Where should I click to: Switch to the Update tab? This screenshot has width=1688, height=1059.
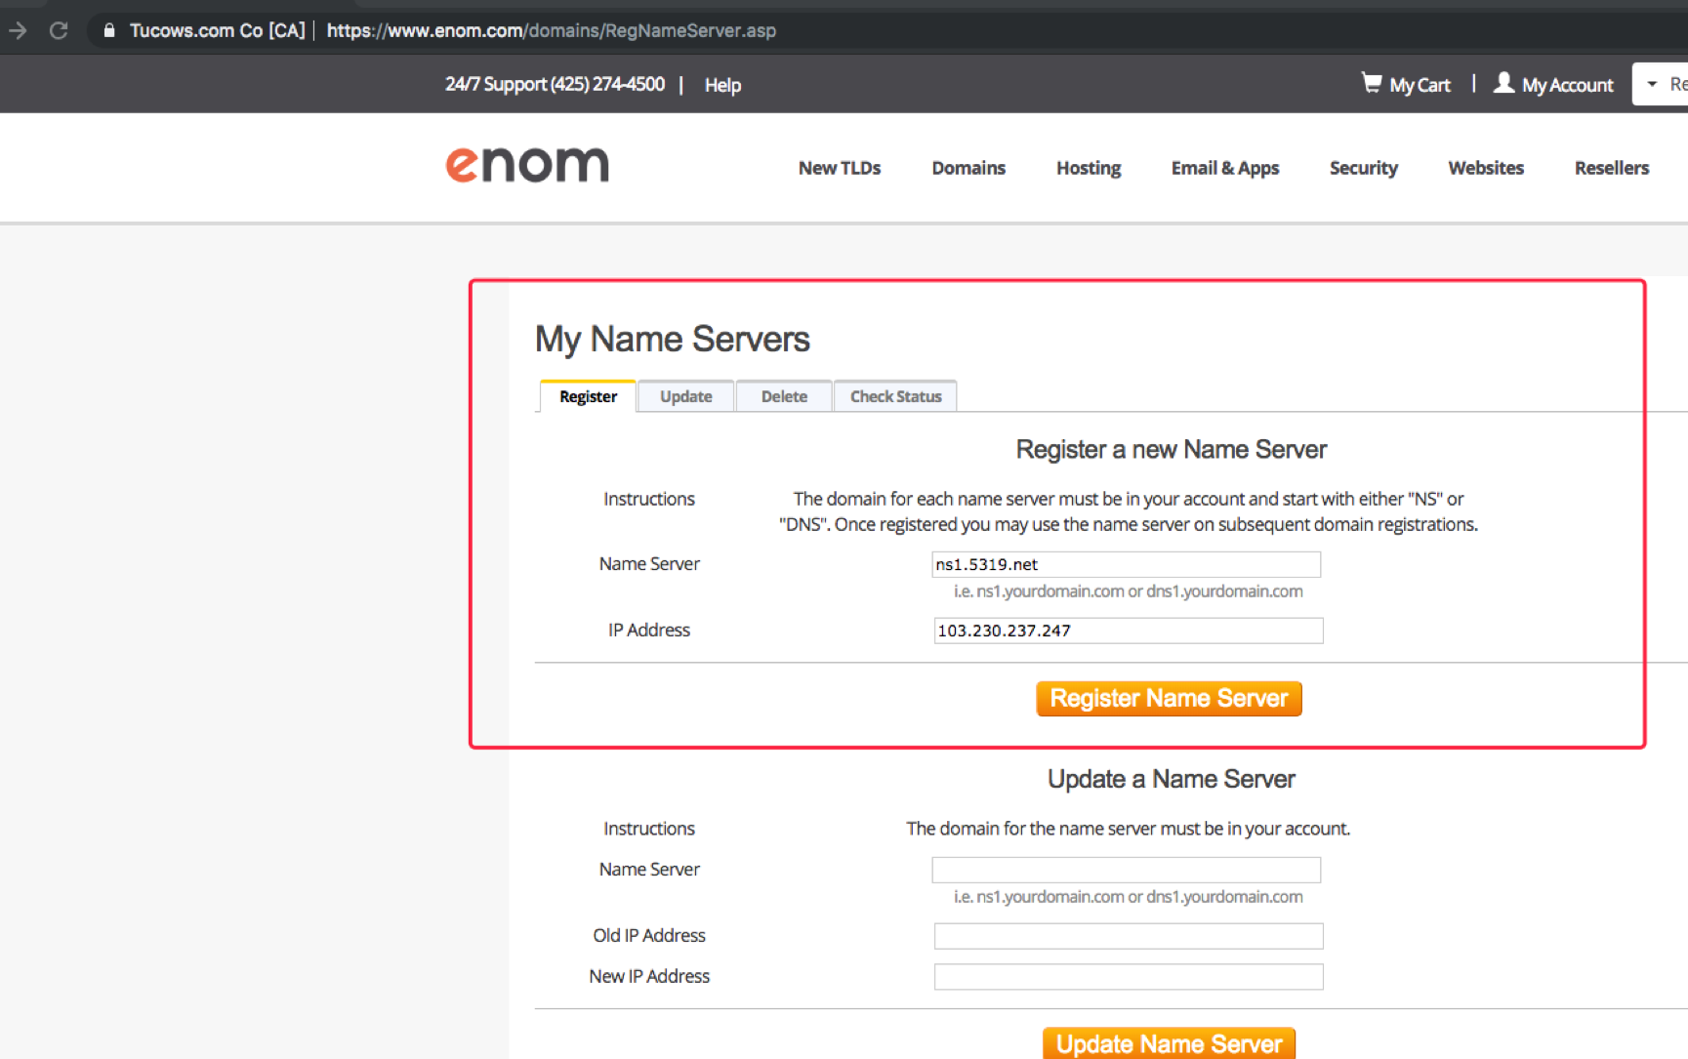click(x=685, y=396)
